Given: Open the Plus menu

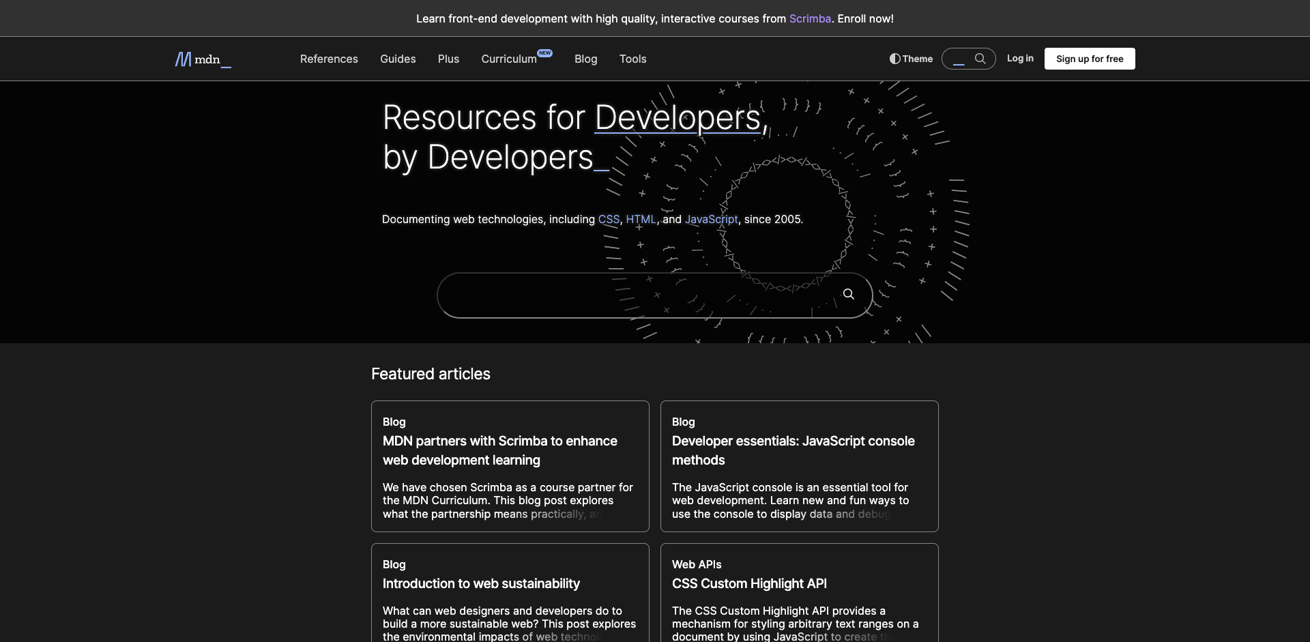Looking at the screenshot, I should point(448,59).
